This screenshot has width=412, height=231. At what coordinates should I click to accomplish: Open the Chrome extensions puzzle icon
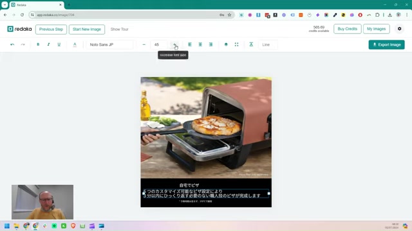(377, 15)
